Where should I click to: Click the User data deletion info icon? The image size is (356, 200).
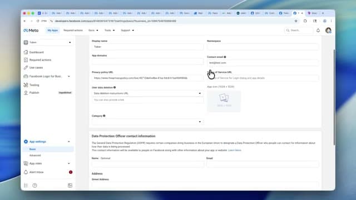click(x=115, y=87)
